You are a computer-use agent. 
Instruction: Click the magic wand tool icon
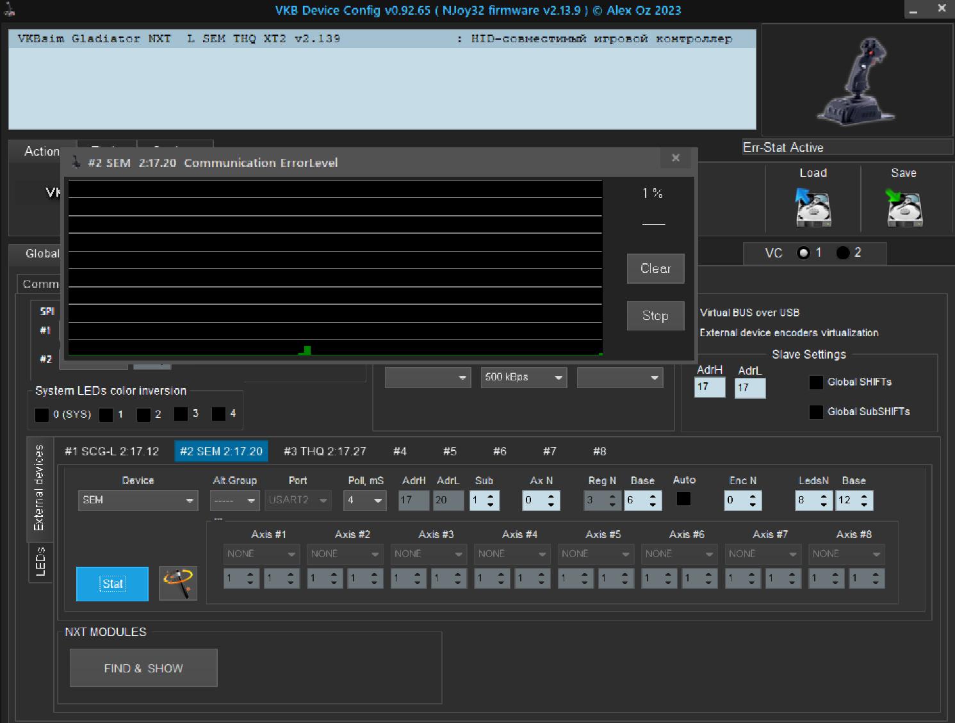click(178, 583)
